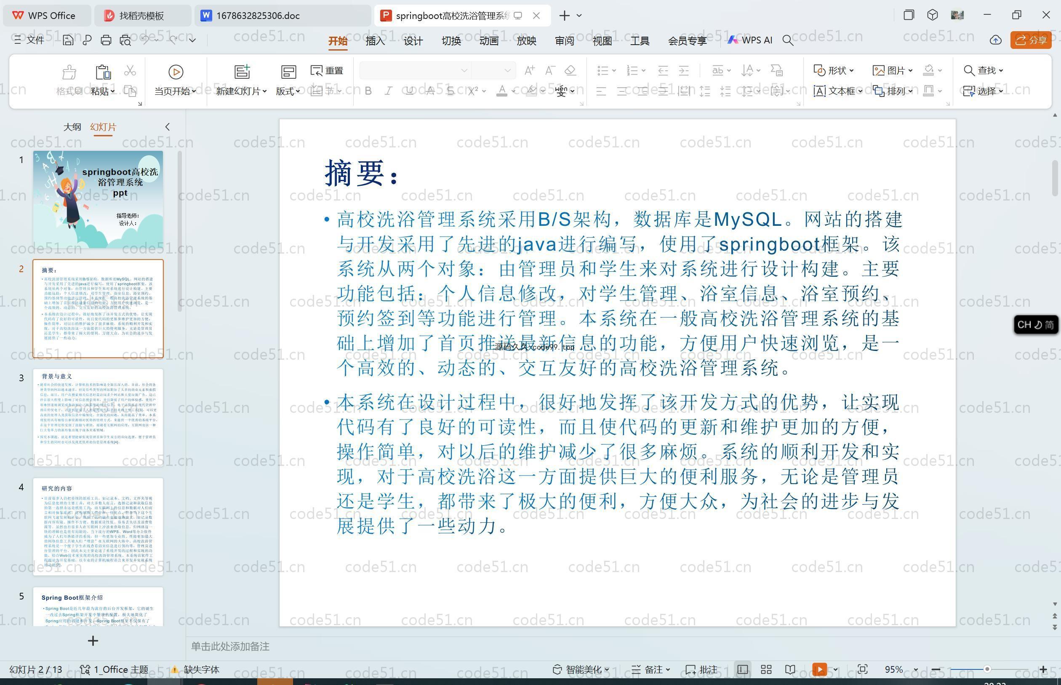Open the font color A swatch

click(x=501, y=91)
